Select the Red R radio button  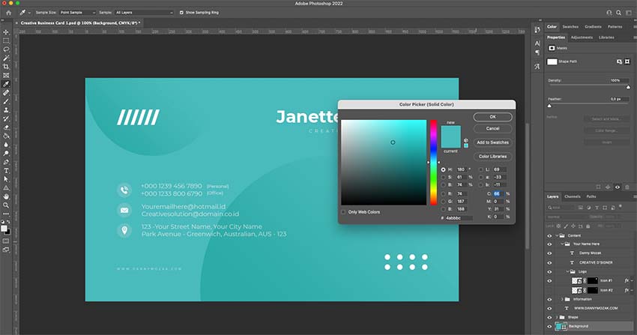point(443,193)
